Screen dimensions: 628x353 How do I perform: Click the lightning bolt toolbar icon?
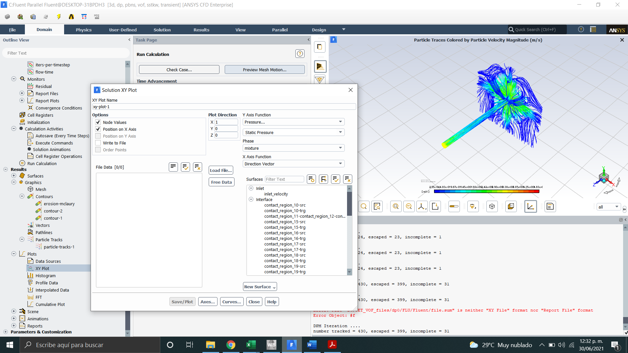tap(59, 17)
